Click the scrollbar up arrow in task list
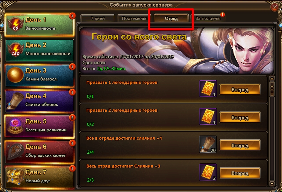The height and width of the screenshot is (192, 282). coord(272,78)
